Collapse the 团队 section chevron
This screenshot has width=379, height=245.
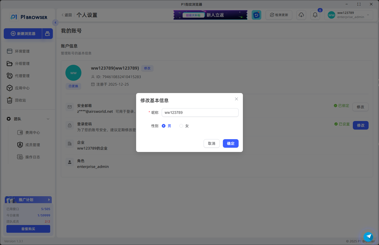point(48,119)
